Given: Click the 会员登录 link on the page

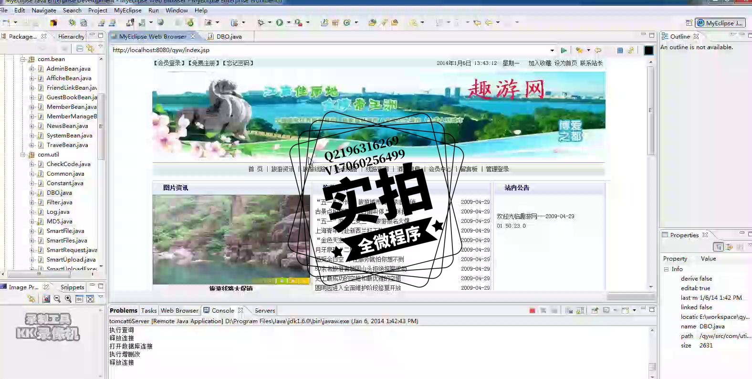Looking at the screenshot, I should click(169, 63).
